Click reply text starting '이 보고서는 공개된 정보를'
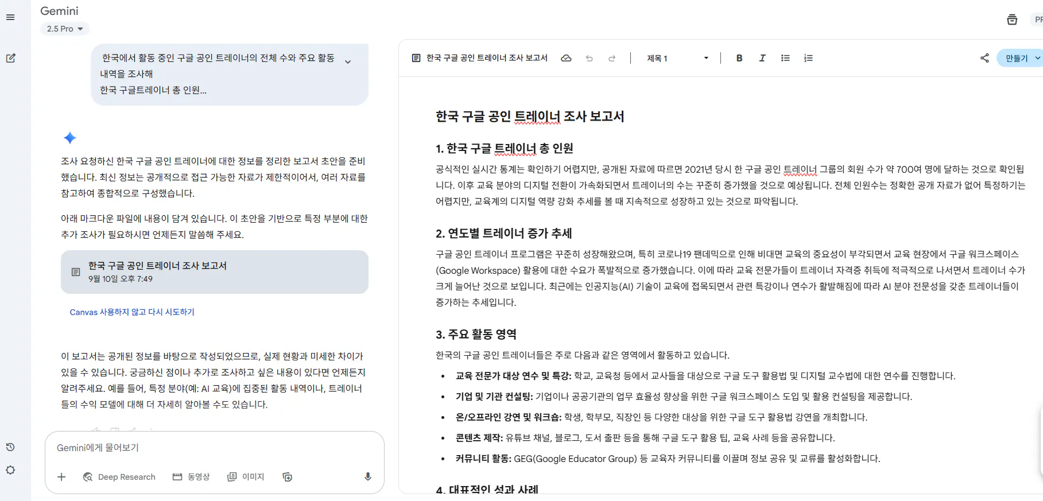This screenshot has width=1043, height=501. point(214,380)
